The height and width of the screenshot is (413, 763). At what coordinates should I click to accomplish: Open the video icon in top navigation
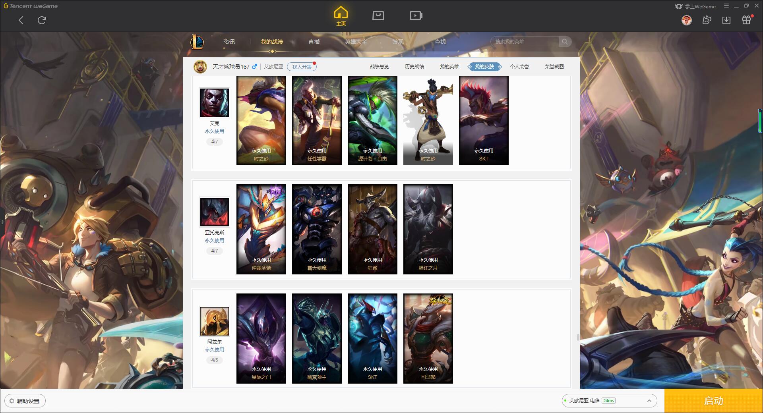(416, 16)
